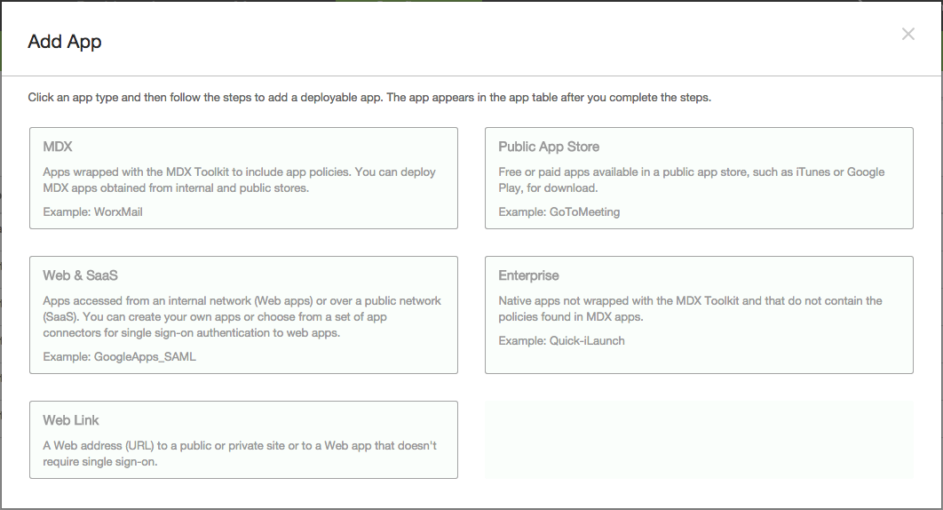This screenshot has height=510, width=943.
Task: Close the Add App dialog
Action: [907, 34]
